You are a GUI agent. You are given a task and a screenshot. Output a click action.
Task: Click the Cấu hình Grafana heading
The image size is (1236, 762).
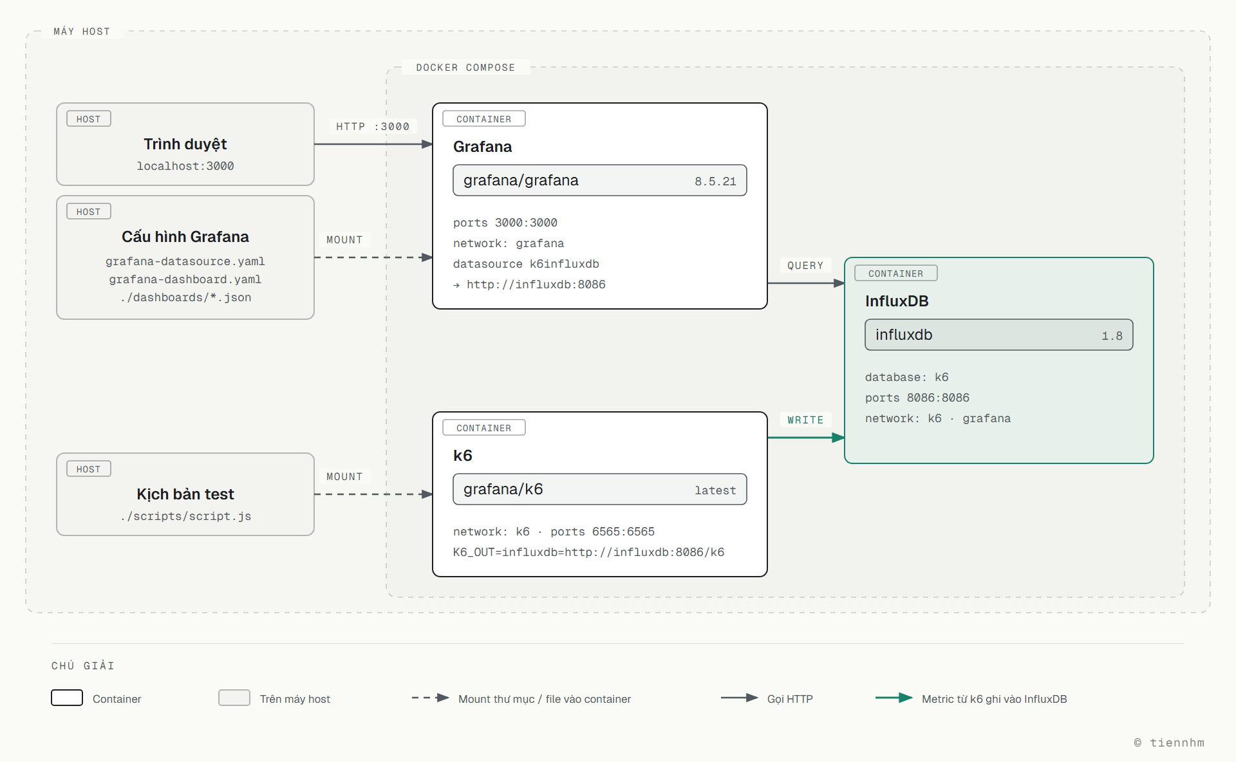click(x=185, y=237)
